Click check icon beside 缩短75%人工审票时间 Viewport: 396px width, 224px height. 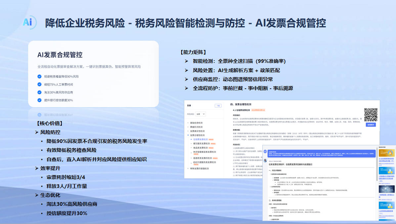pos(39,84)
